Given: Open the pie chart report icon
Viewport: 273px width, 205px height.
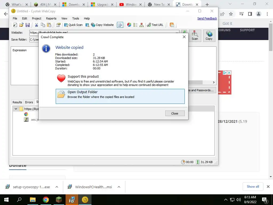Looking at the screenshot, I should pos(129,25).
